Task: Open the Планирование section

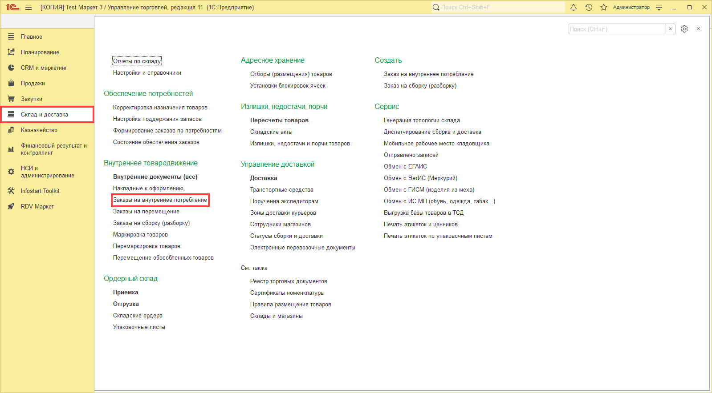Action: 40,52
